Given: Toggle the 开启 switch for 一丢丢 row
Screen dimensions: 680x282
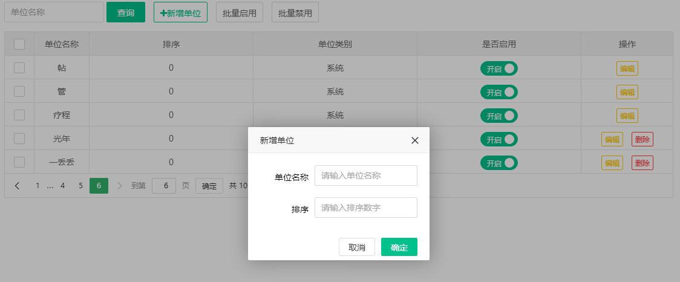Looking at the screenshot, I should pyautogui.click(x=499, y=163).
